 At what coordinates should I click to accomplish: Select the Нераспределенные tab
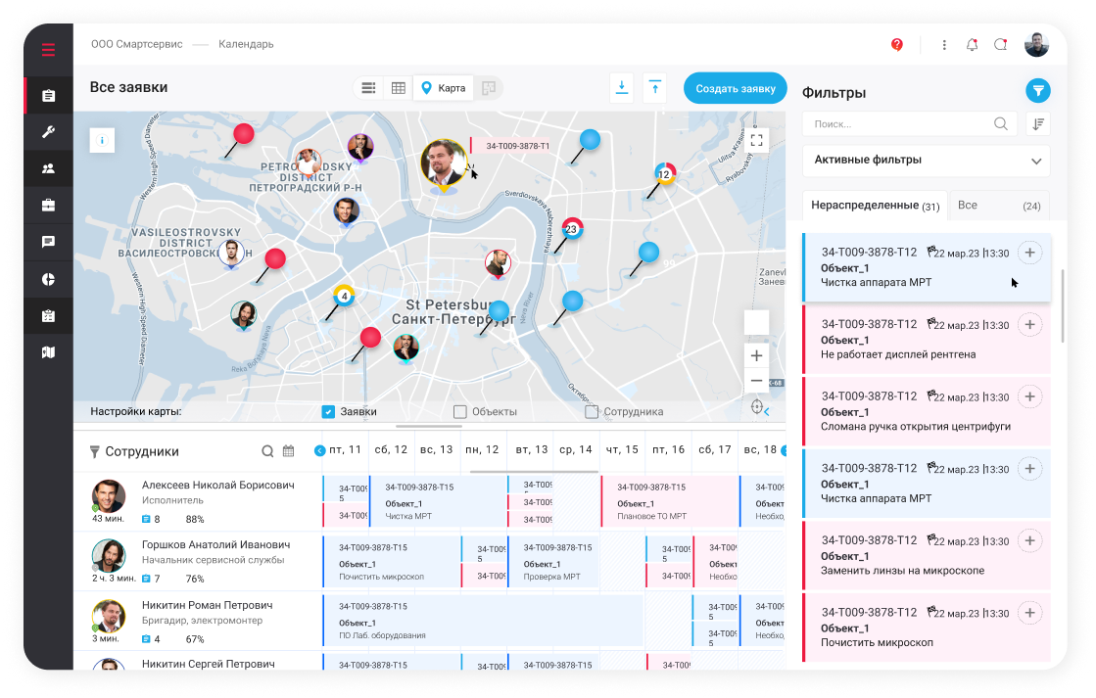(875, 206)
